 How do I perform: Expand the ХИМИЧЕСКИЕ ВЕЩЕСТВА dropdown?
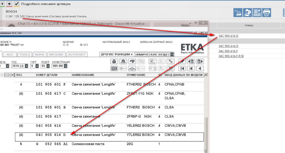coord(172,54)
